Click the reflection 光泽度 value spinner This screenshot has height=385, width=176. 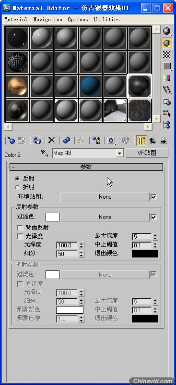tap(82, 245)
